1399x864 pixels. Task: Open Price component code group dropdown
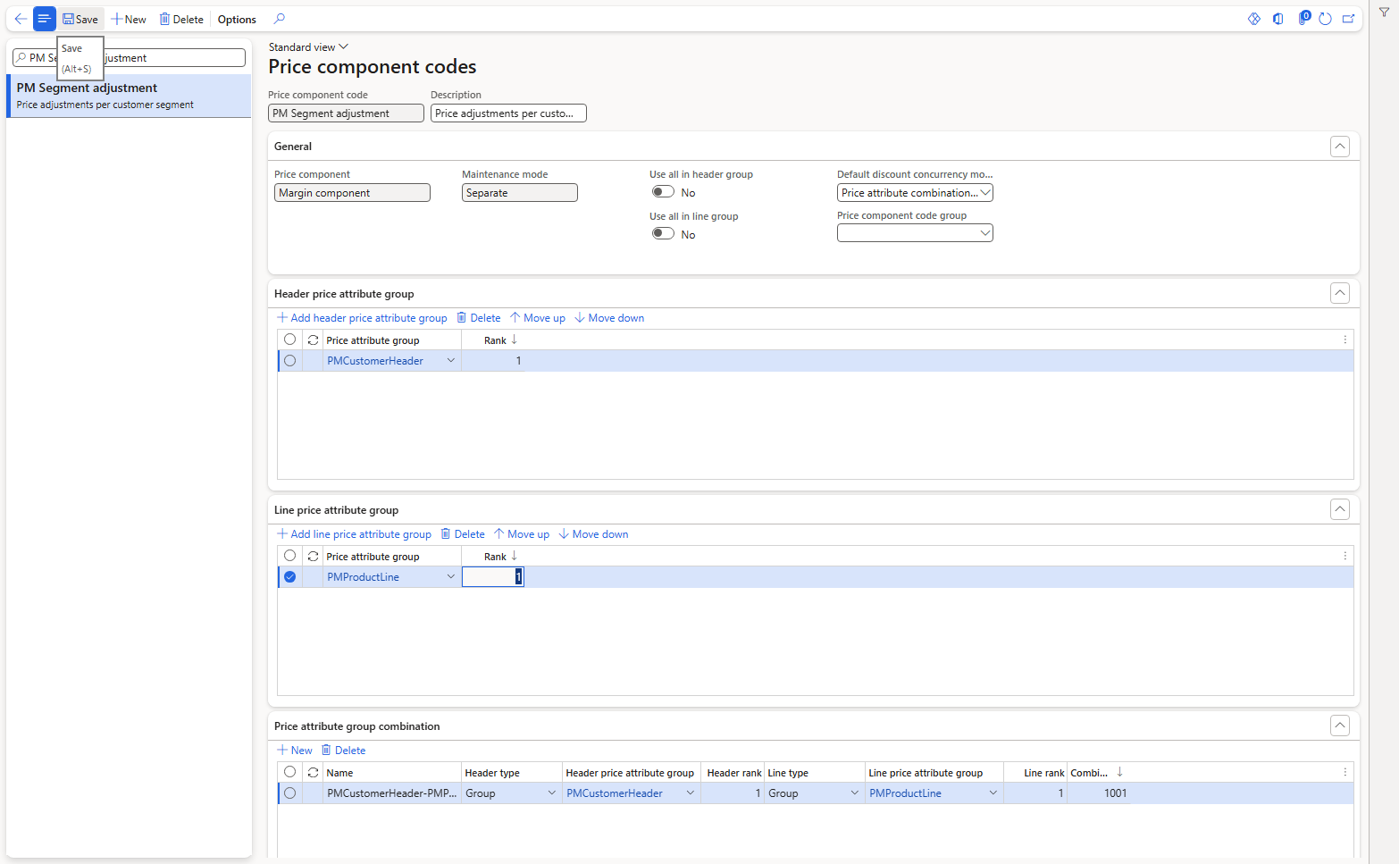tap(985, 233)
